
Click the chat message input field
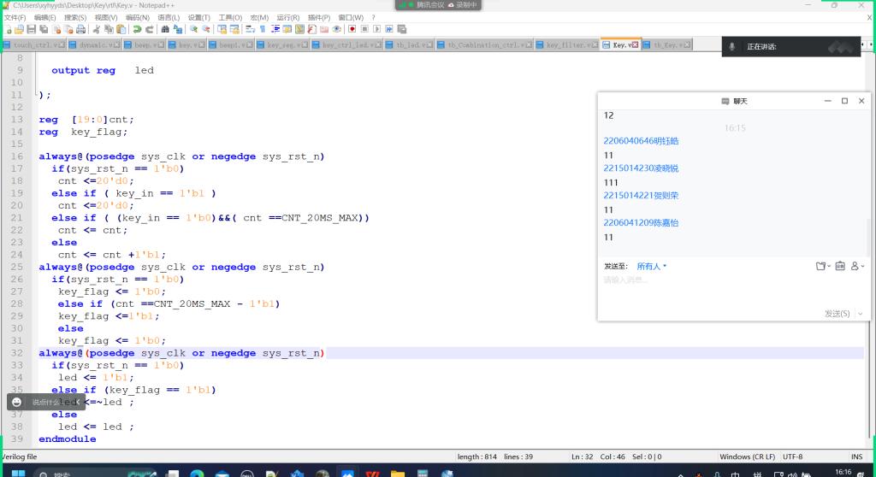click(x=719, y=291)
